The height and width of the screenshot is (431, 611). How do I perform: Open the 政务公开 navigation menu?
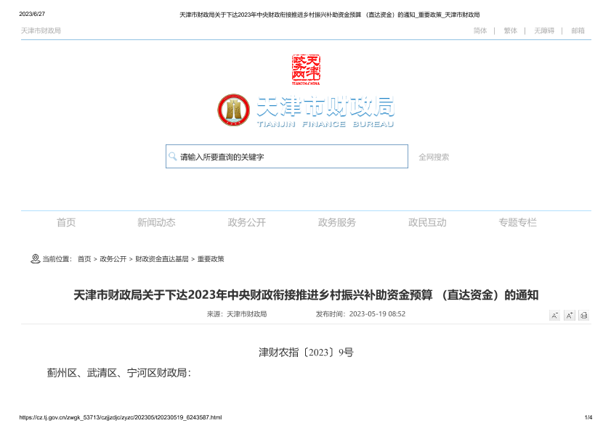247,222
